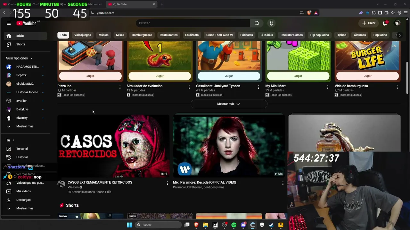The width and height of the screenshot is (410, 230).
Task: Show more category chips with the right arrow
Action: click(399, 35)
